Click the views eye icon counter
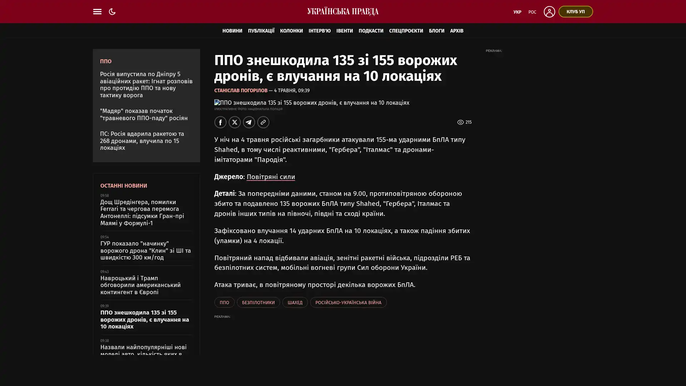The image size is (686, 386). click(464, 122)
